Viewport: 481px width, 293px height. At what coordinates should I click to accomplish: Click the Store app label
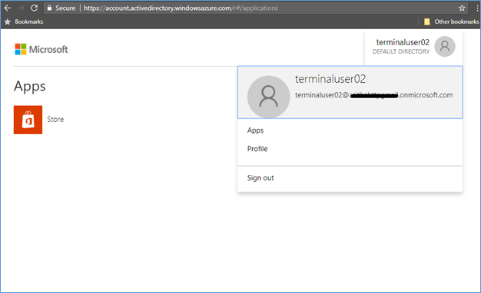[x=55, y=120]
